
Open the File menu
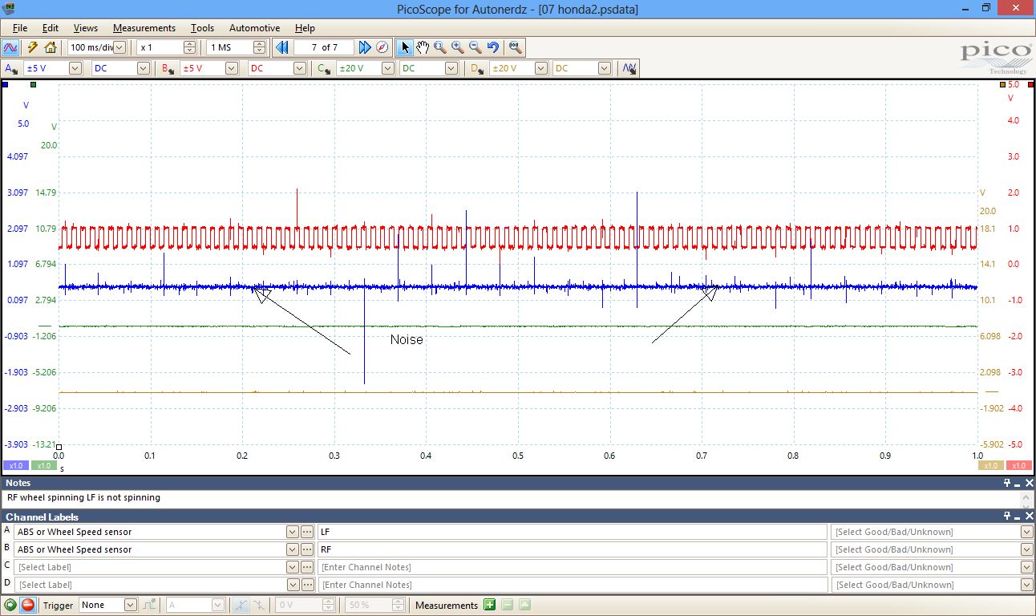(20, 28)
